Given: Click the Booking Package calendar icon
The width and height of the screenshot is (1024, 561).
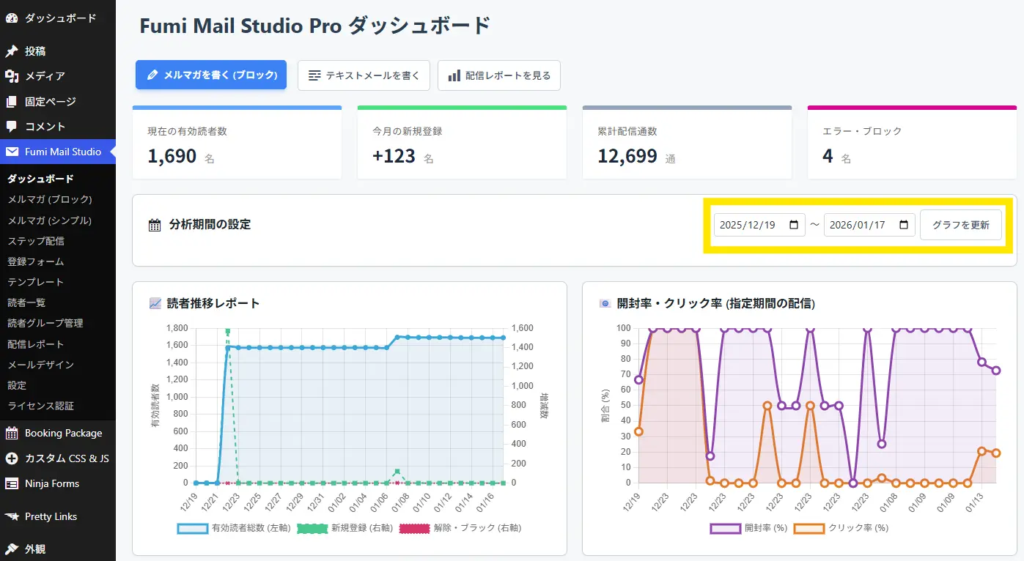Looking at the screenshot, I should [x=12, y=433].
